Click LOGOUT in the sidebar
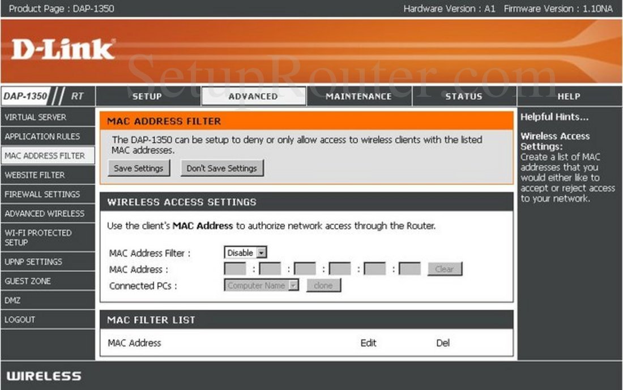 pos(20,319)
